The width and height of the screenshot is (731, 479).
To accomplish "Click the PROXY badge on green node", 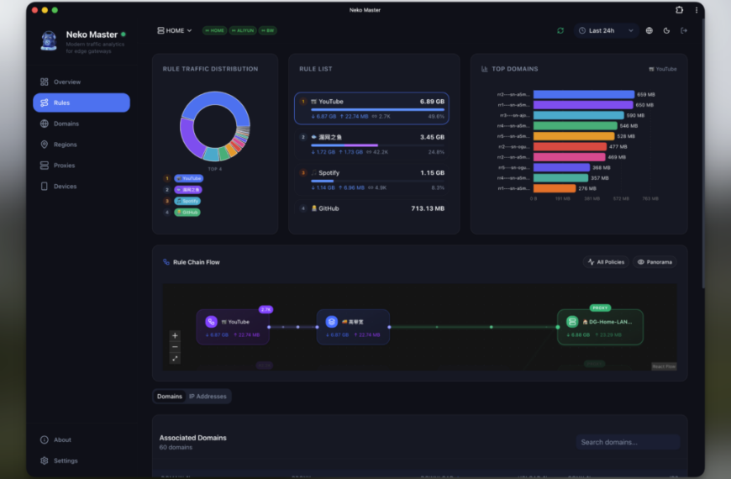I will 600,308.
